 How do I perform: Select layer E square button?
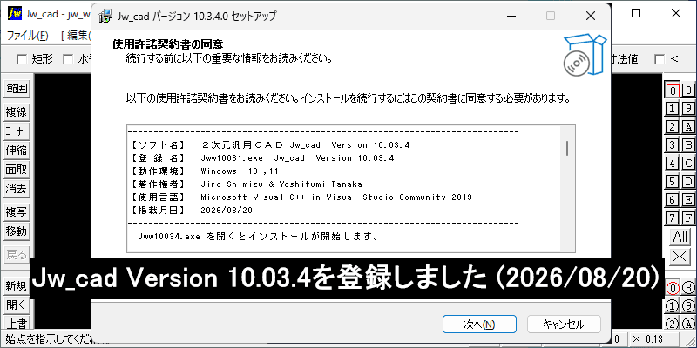point(688,200)
